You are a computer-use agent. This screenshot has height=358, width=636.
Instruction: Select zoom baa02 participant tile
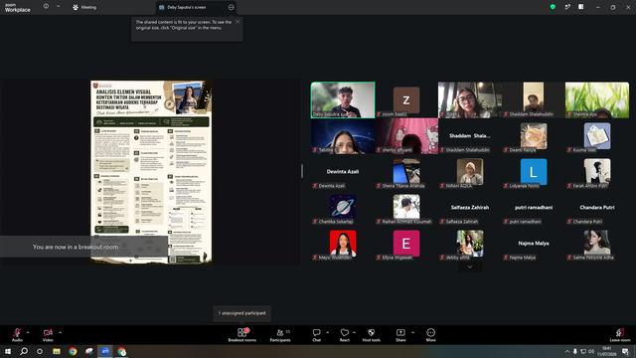tap(406, 99)
